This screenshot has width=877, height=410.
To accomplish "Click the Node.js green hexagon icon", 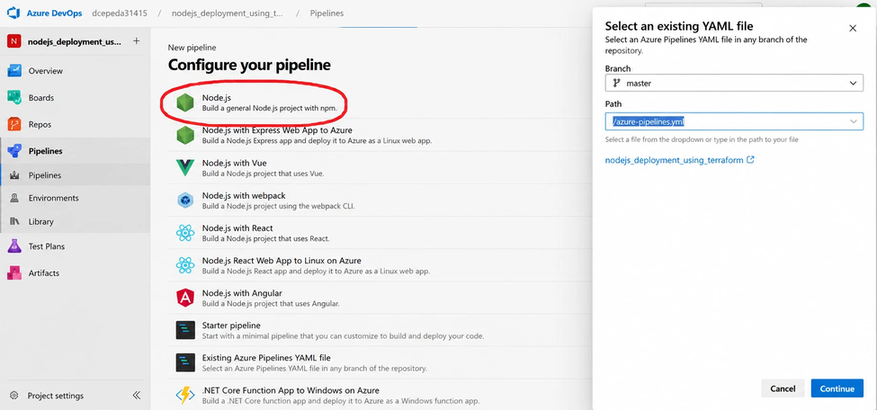I will pyautogui.click(x=185, y=102).
